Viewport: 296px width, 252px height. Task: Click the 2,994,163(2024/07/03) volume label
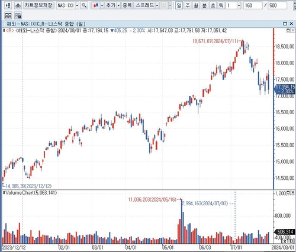point(205,203)
